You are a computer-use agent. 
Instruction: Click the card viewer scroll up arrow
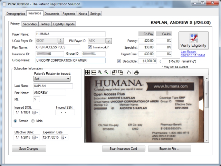[206, 78]
